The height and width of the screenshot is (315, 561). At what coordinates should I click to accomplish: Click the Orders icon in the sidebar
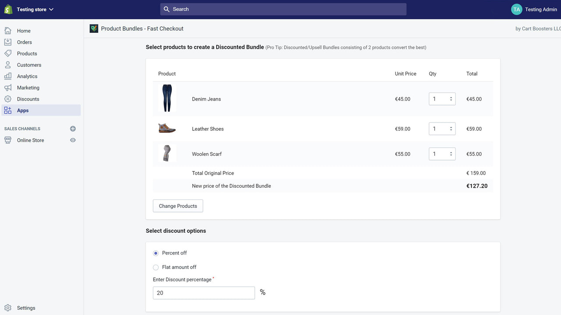pyautogui.click(x=9, y=42)
